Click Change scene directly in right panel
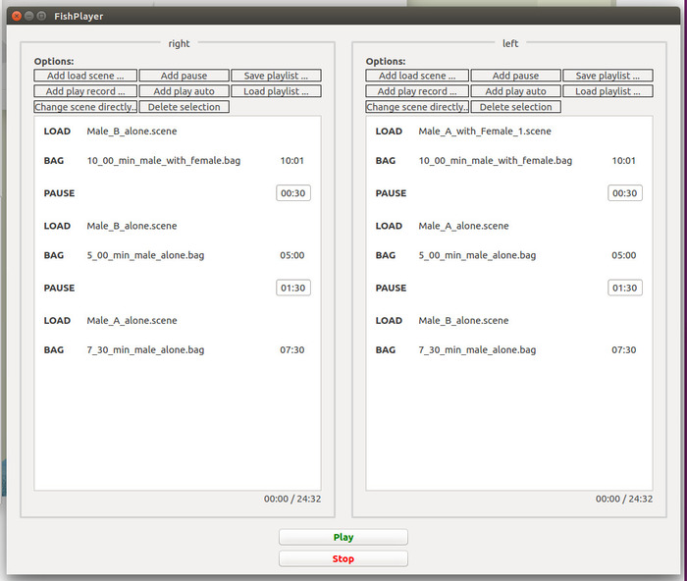 [85, 107]
